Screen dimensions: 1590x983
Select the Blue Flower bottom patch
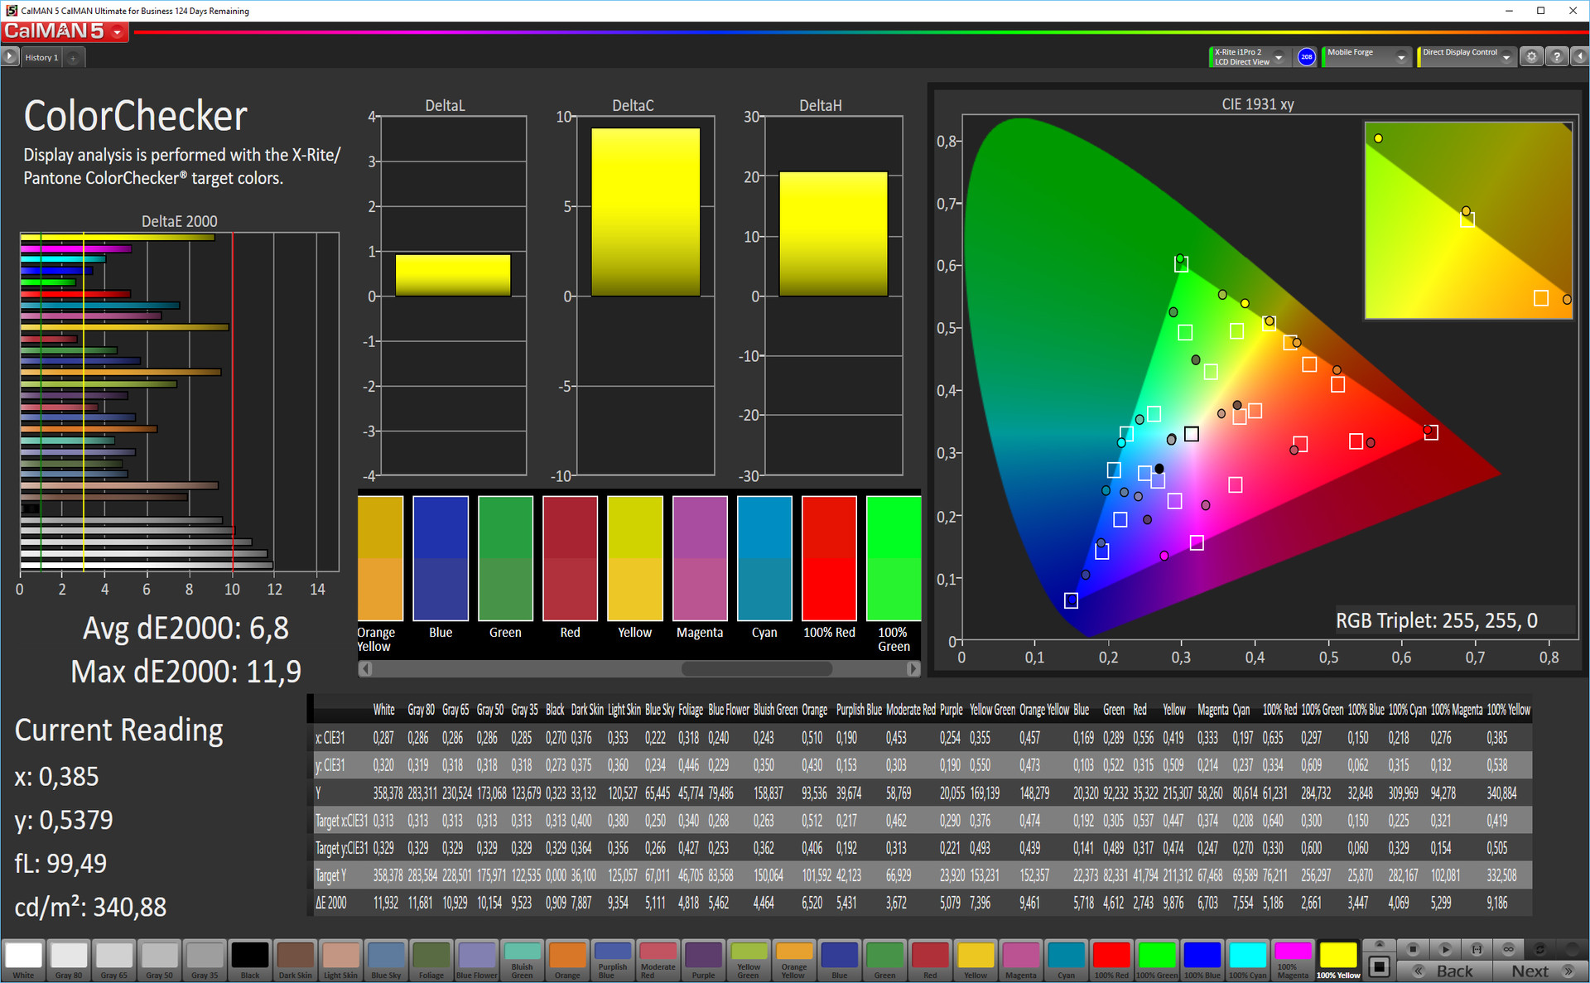[x=477, y=961]
